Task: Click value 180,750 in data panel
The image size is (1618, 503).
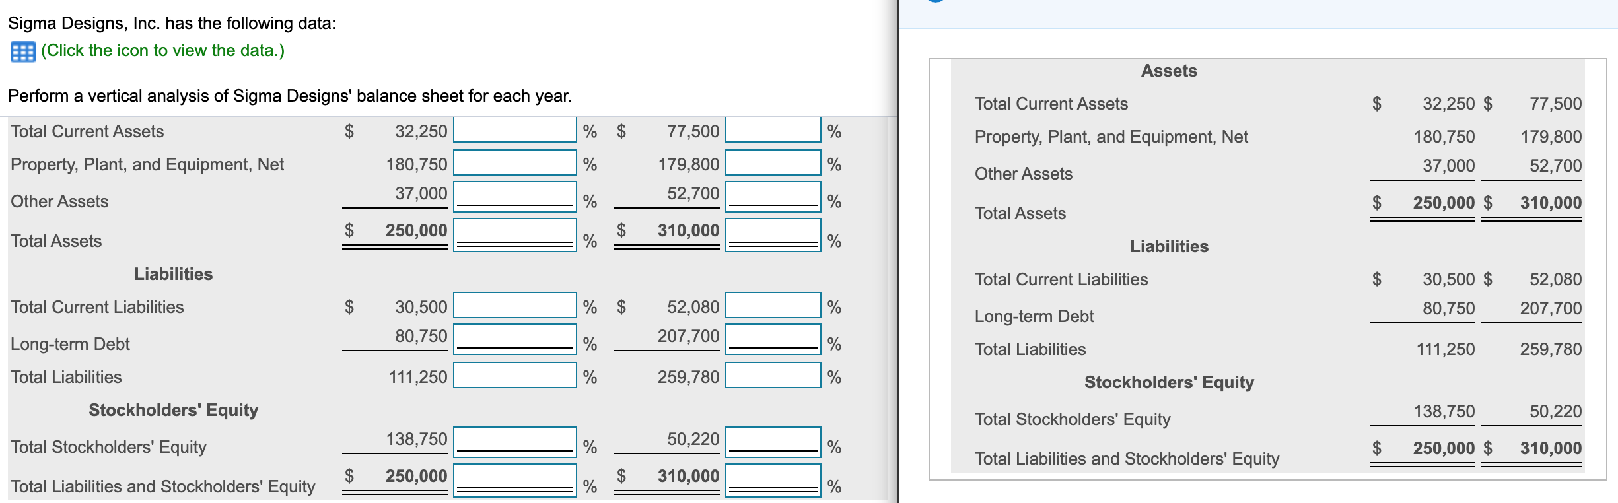Action: pyautogui.click(x=1444, y=137)
